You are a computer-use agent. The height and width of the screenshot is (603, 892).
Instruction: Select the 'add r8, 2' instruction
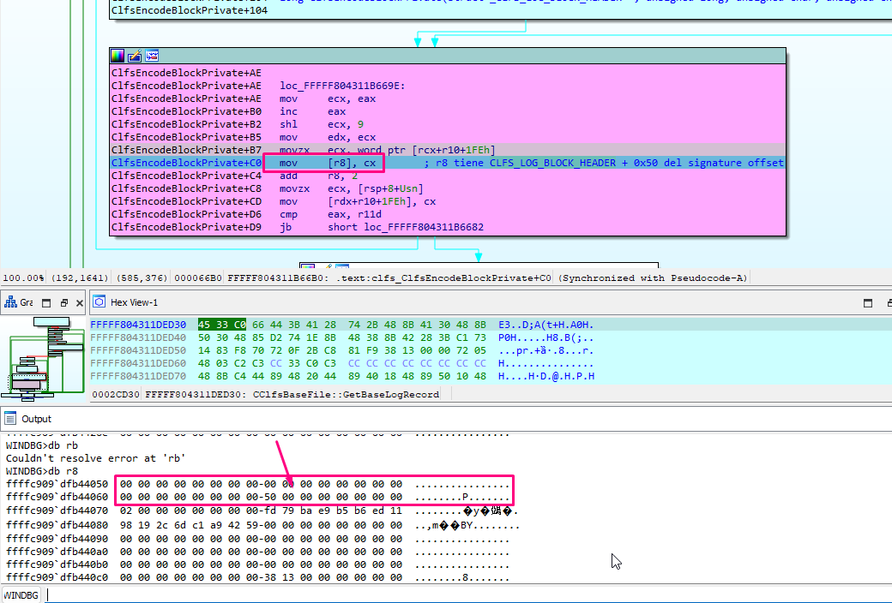coord(318,176)
